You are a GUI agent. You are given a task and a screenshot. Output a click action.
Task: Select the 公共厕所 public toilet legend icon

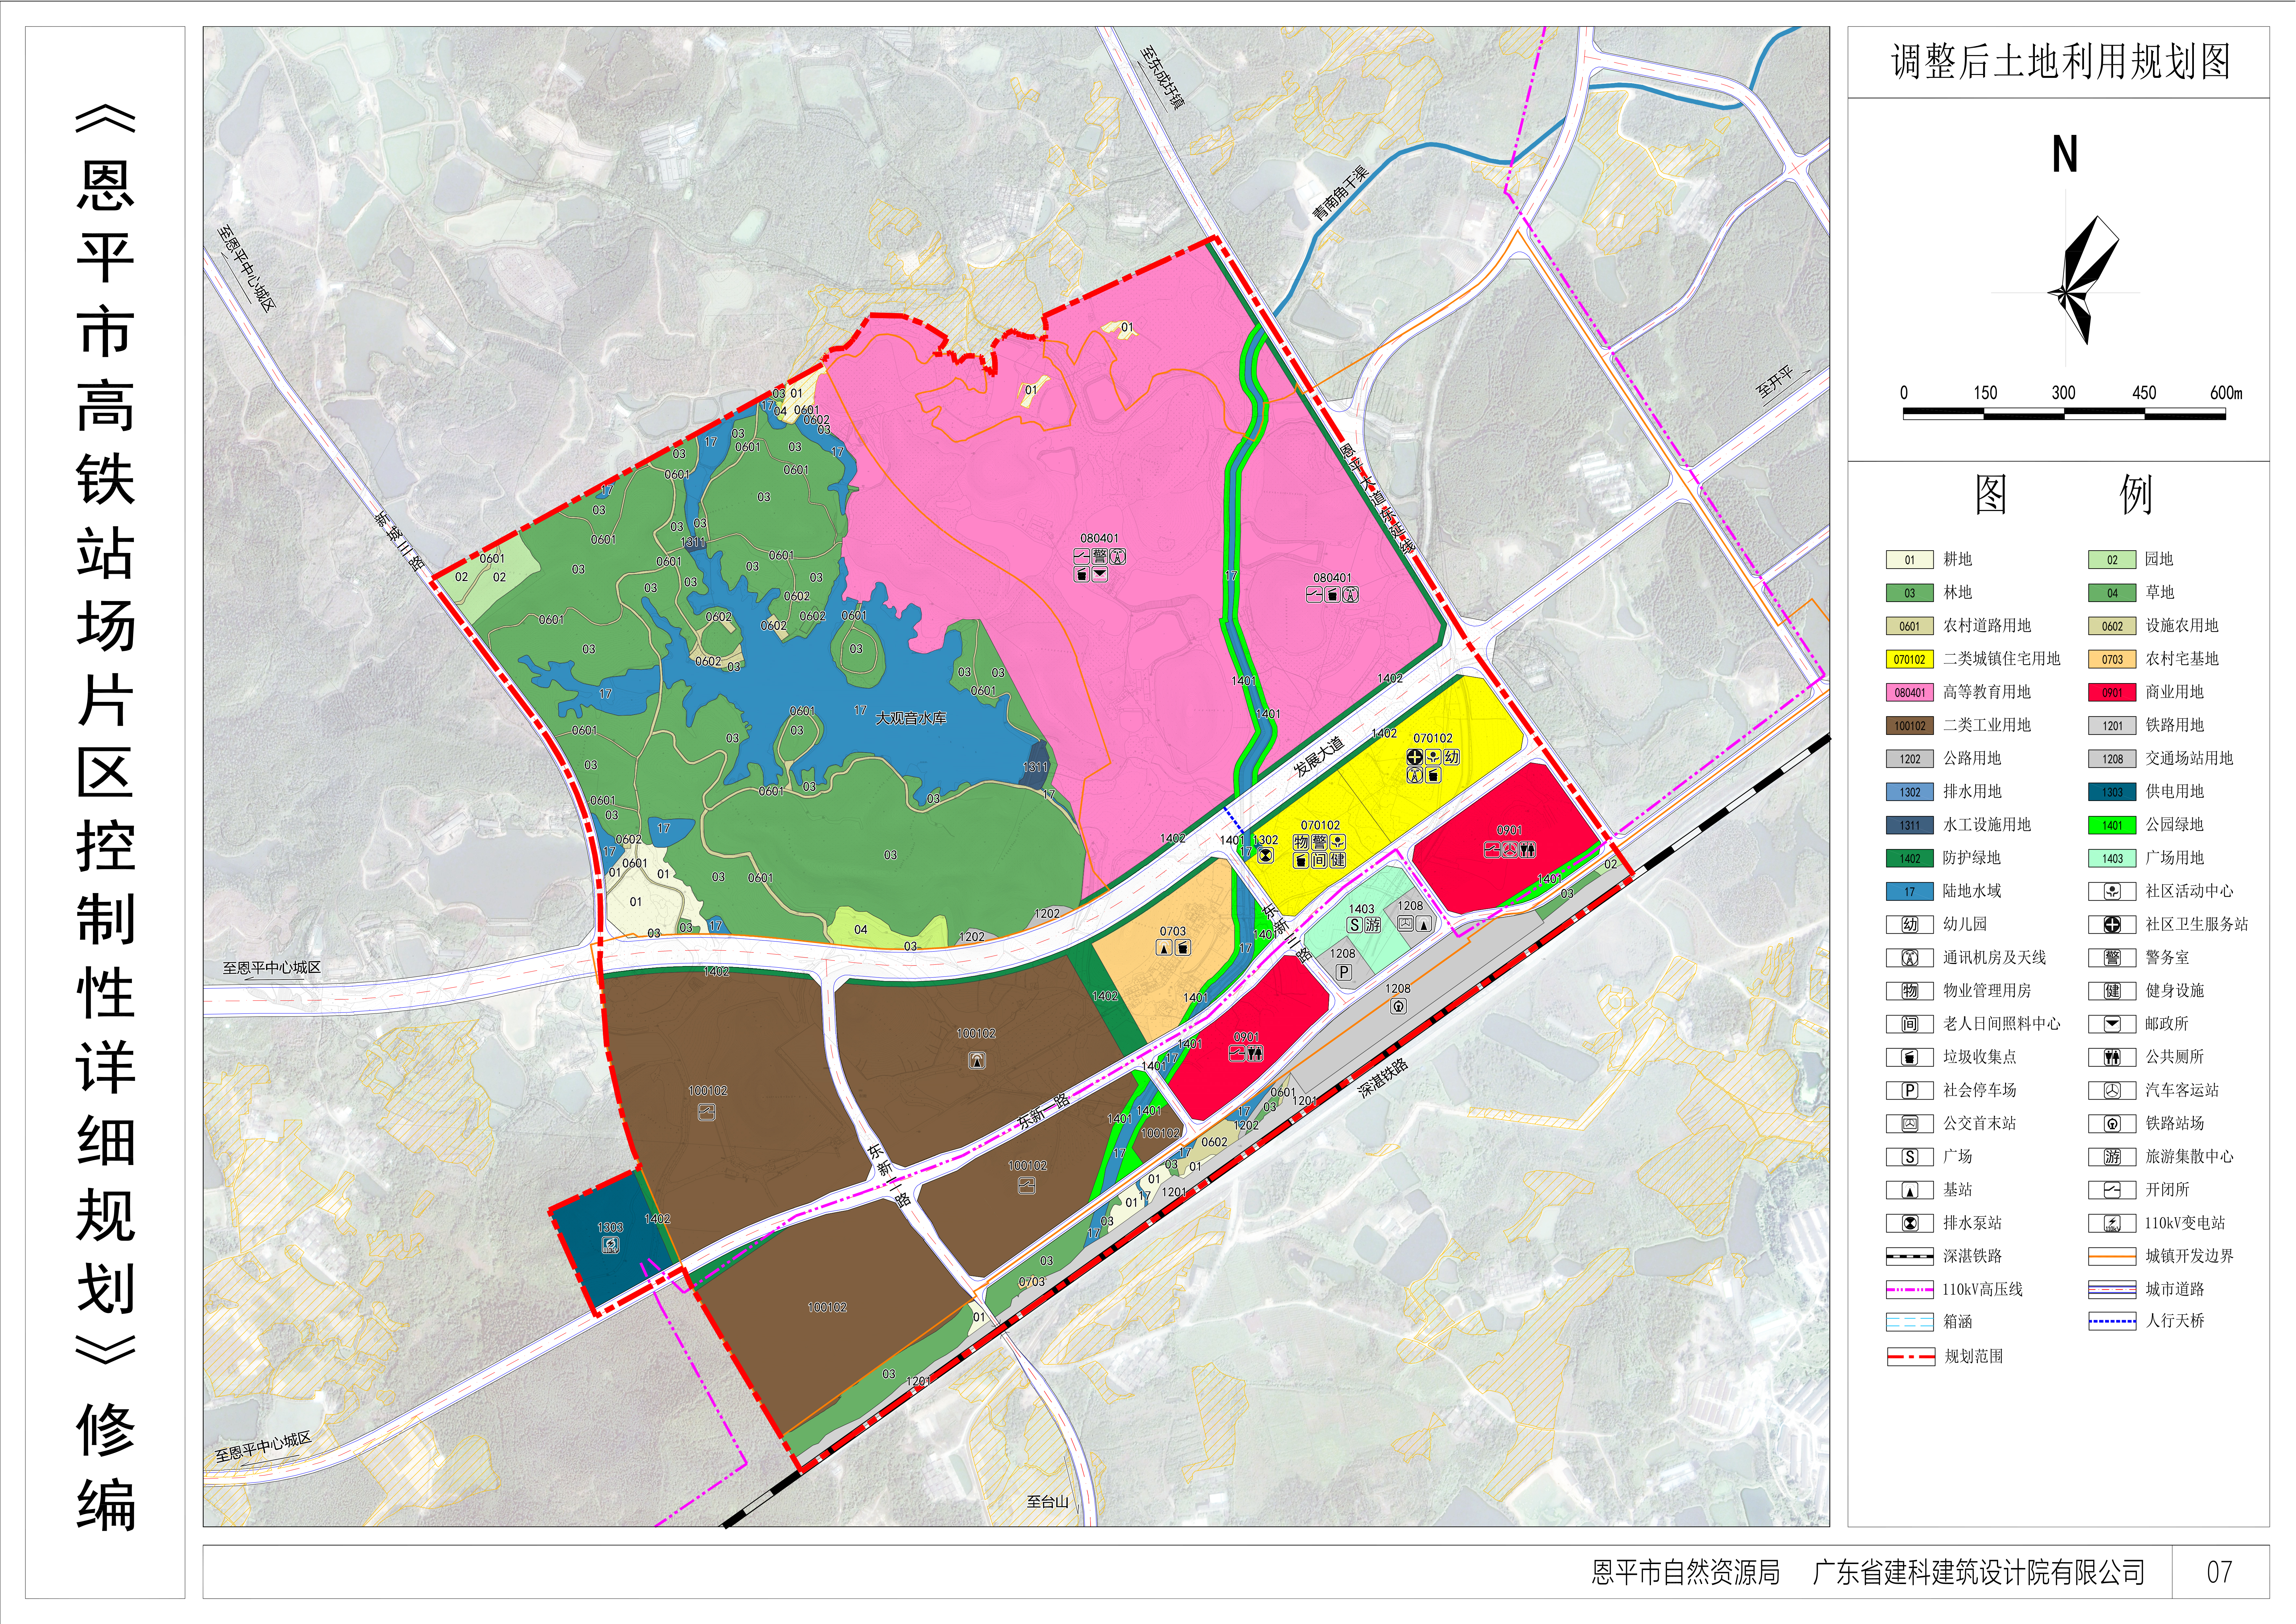point(2112,1057)
